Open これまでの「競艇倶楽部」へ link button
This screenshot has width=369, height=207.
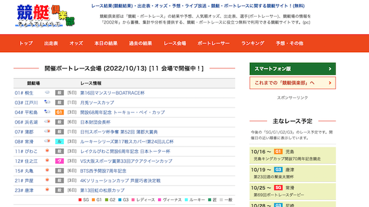coord(292,83)
